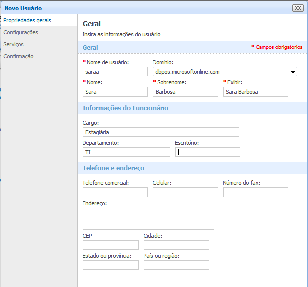Click inside the Endereço text area
Viewport: 308px width, 287px height.
pos(148,219)
